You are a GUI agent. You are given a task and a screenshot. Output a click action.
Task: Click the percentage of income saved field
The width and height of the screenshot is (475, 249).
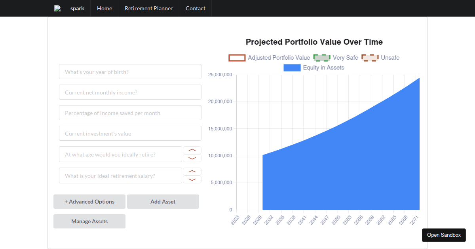(130, 113)
